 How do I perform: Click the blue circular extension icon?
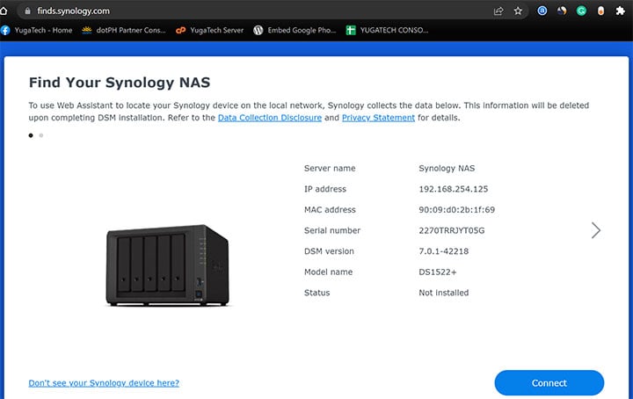[x=542, y=11]
